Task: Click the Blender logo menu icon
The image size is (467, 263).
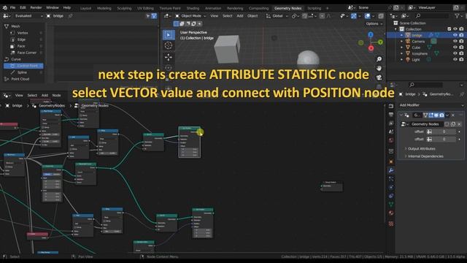Action: tap(5, 7)
